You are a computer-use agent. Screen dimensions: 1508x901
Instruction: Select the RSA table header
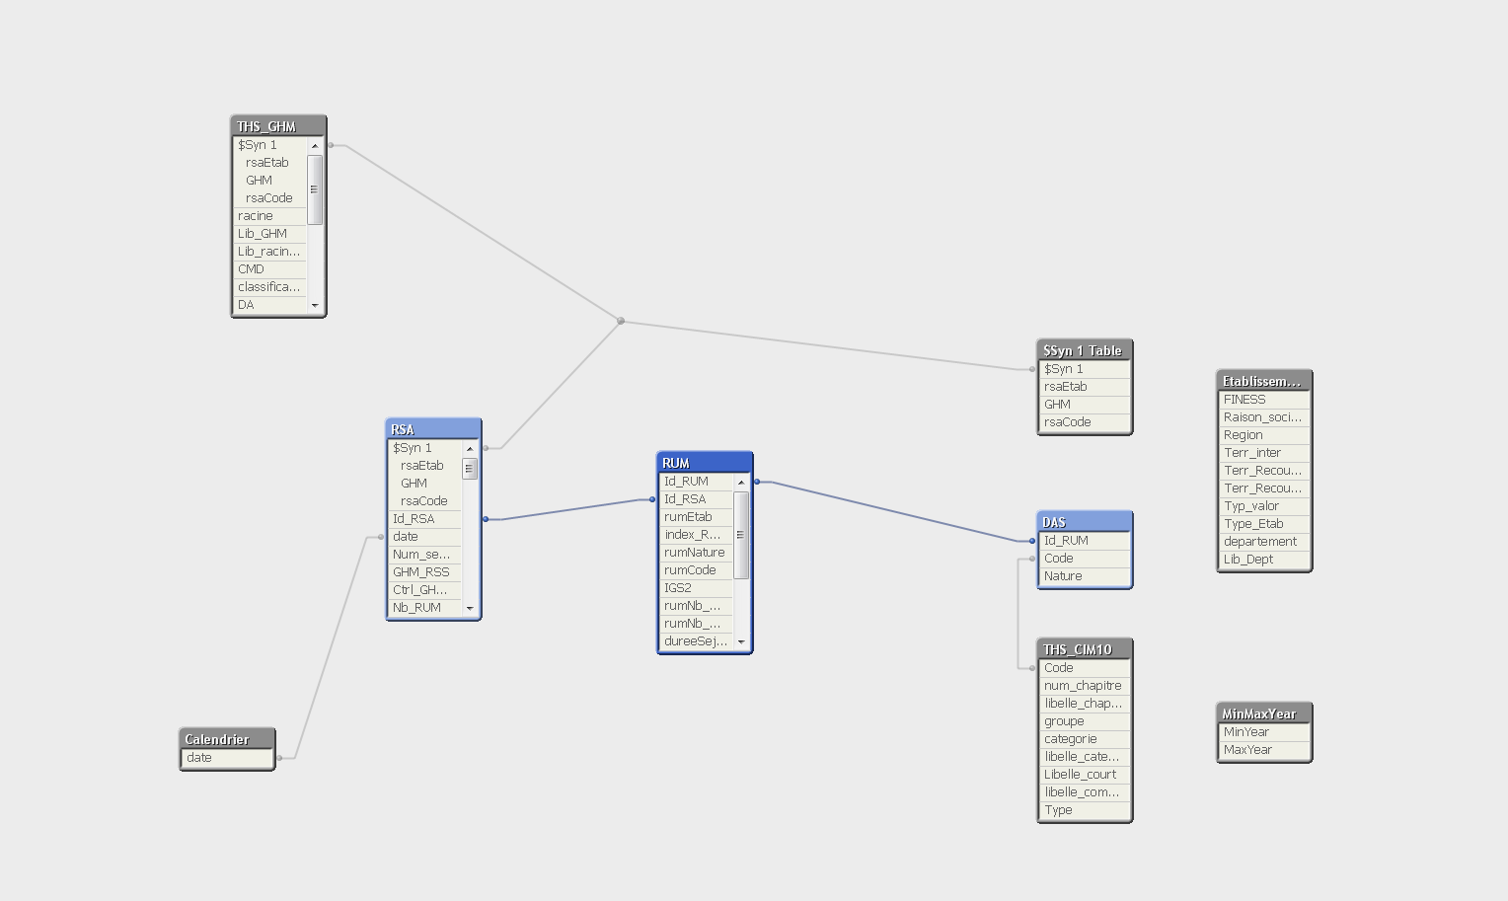(x=433, y=429)
